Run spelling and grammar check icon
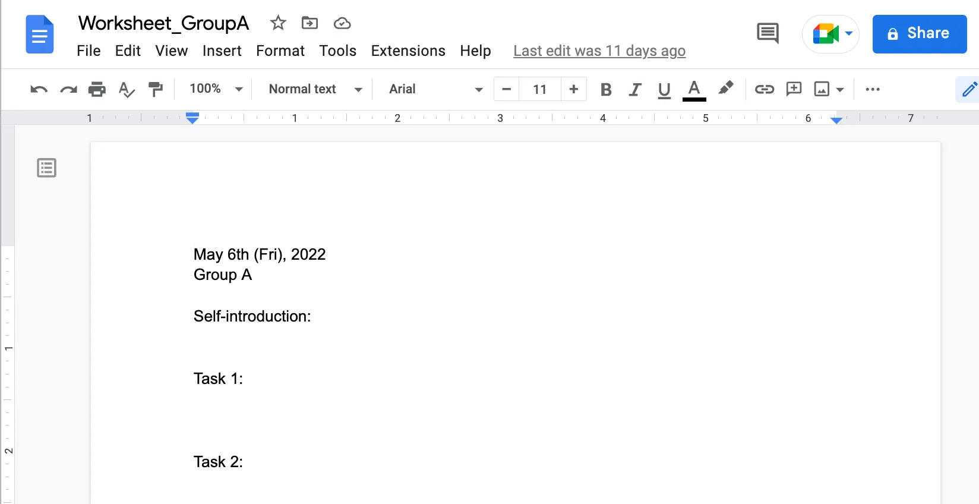The image size is (979, 504). [x=127, y=90]
